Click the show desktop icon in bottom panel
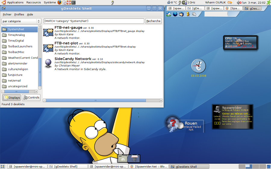 point(2,166)
